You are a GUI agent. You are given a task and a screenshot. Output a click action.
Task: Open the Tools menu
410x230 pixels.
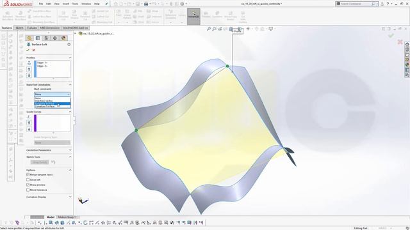[x=76, y=4]
